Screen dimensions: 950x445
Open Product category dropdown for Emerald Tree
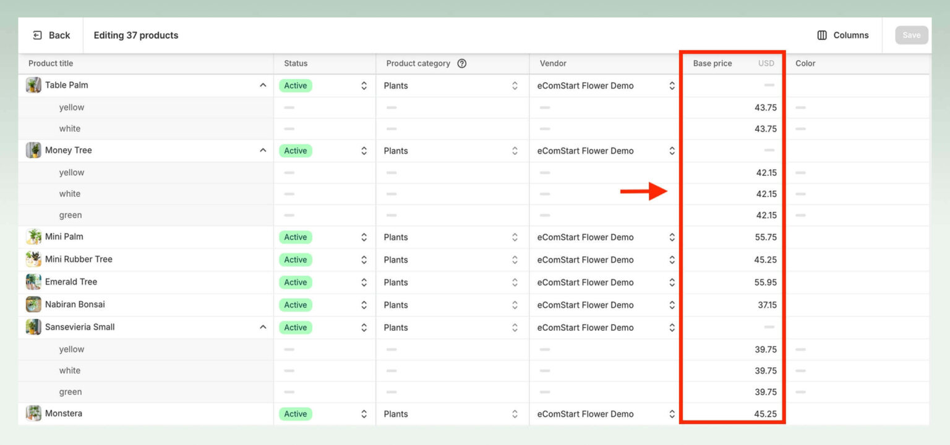[515, 282]
